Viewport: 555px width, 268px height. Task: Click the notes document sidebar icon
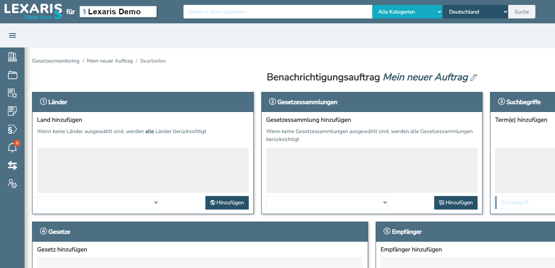(x=12, y=111)
